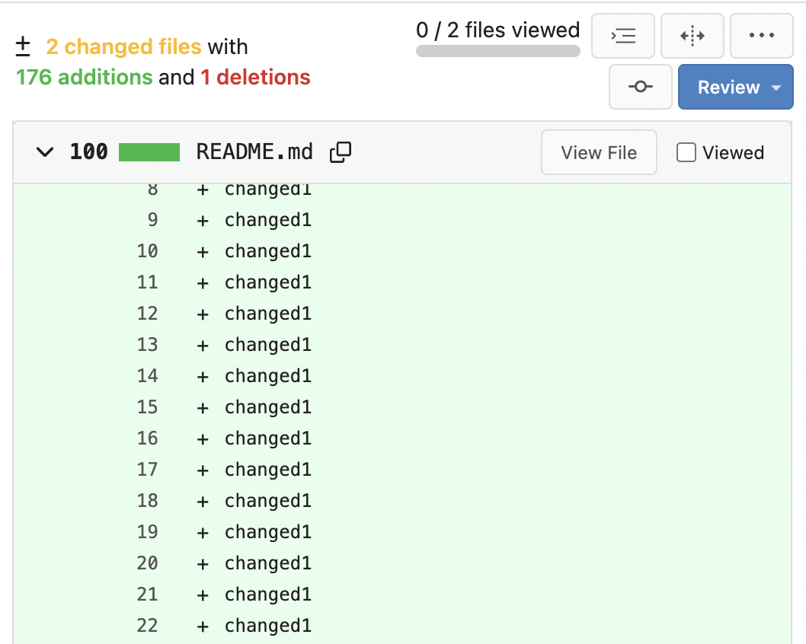
Task: Click the View File button
Action: point(598,153)
